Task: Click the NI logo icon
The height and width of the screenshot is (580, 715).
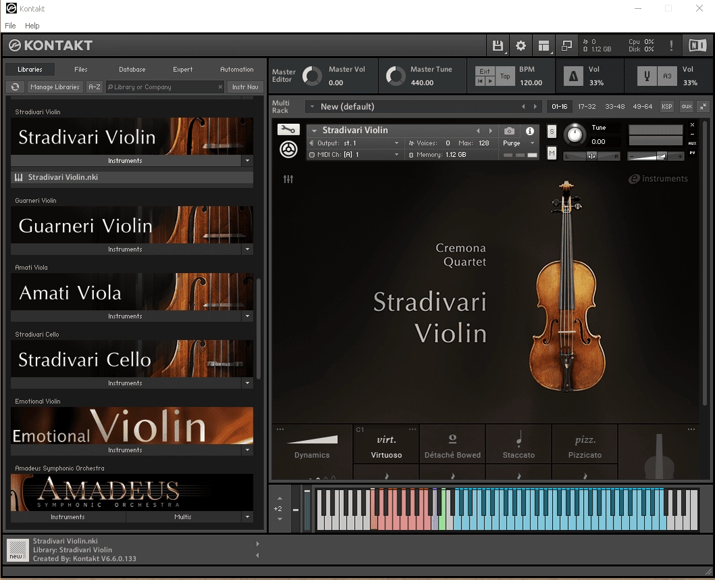Action: 697,45
